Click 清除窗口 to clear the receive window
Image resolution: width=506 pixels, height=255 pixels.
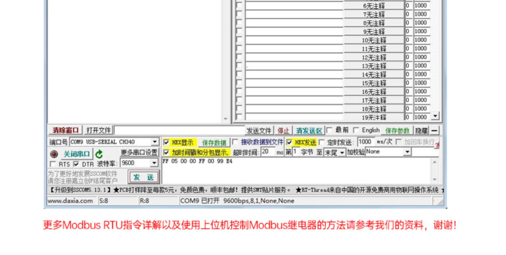pos(65,130)
